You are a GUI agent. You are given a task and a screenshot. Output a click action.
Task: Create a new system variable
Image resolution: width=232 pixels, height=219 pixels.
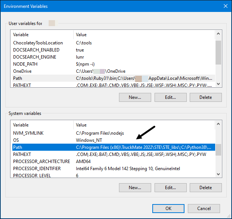coord(135,188)
